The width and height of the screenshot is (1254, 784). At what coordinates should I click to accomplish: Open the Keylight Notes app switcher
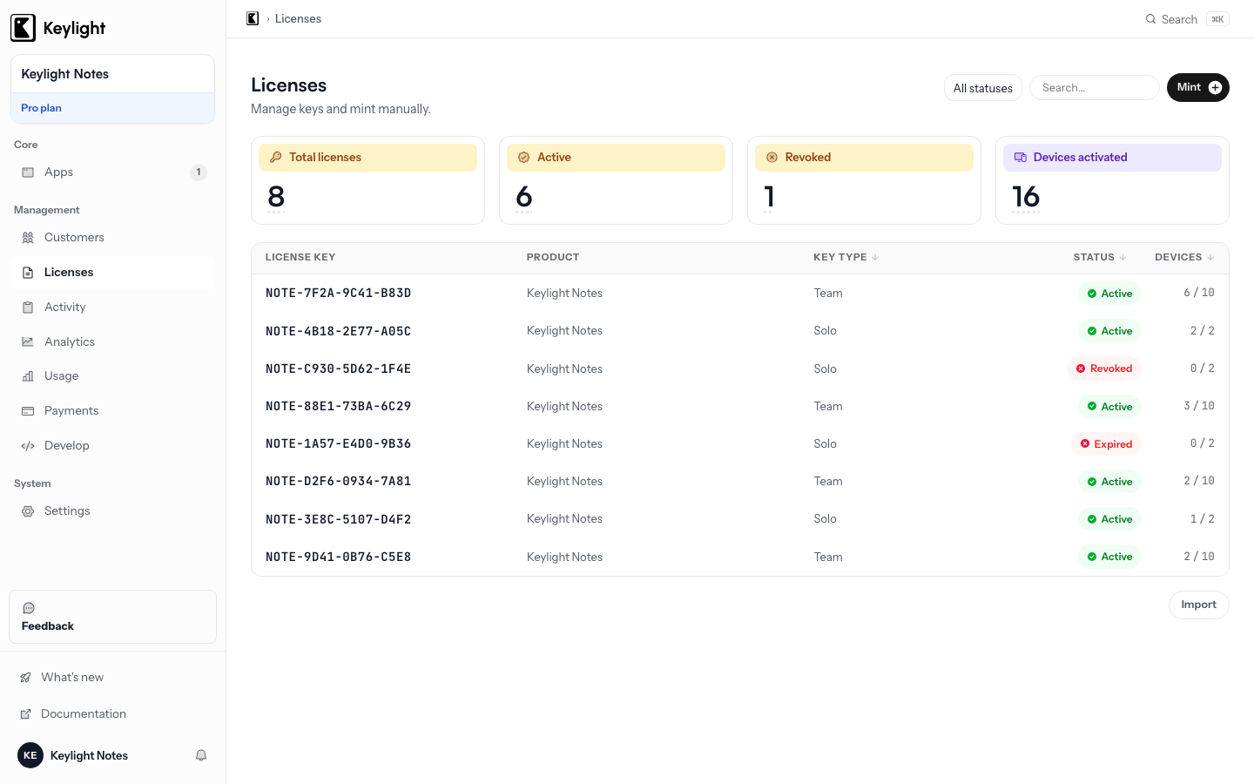pos(112,74)
